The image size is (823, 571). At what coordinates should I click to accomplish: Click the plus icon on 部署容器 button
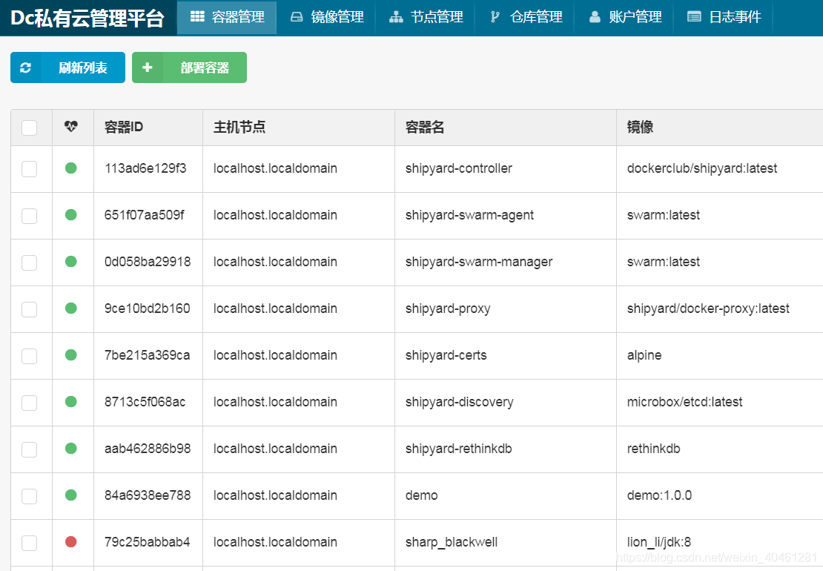147,67
